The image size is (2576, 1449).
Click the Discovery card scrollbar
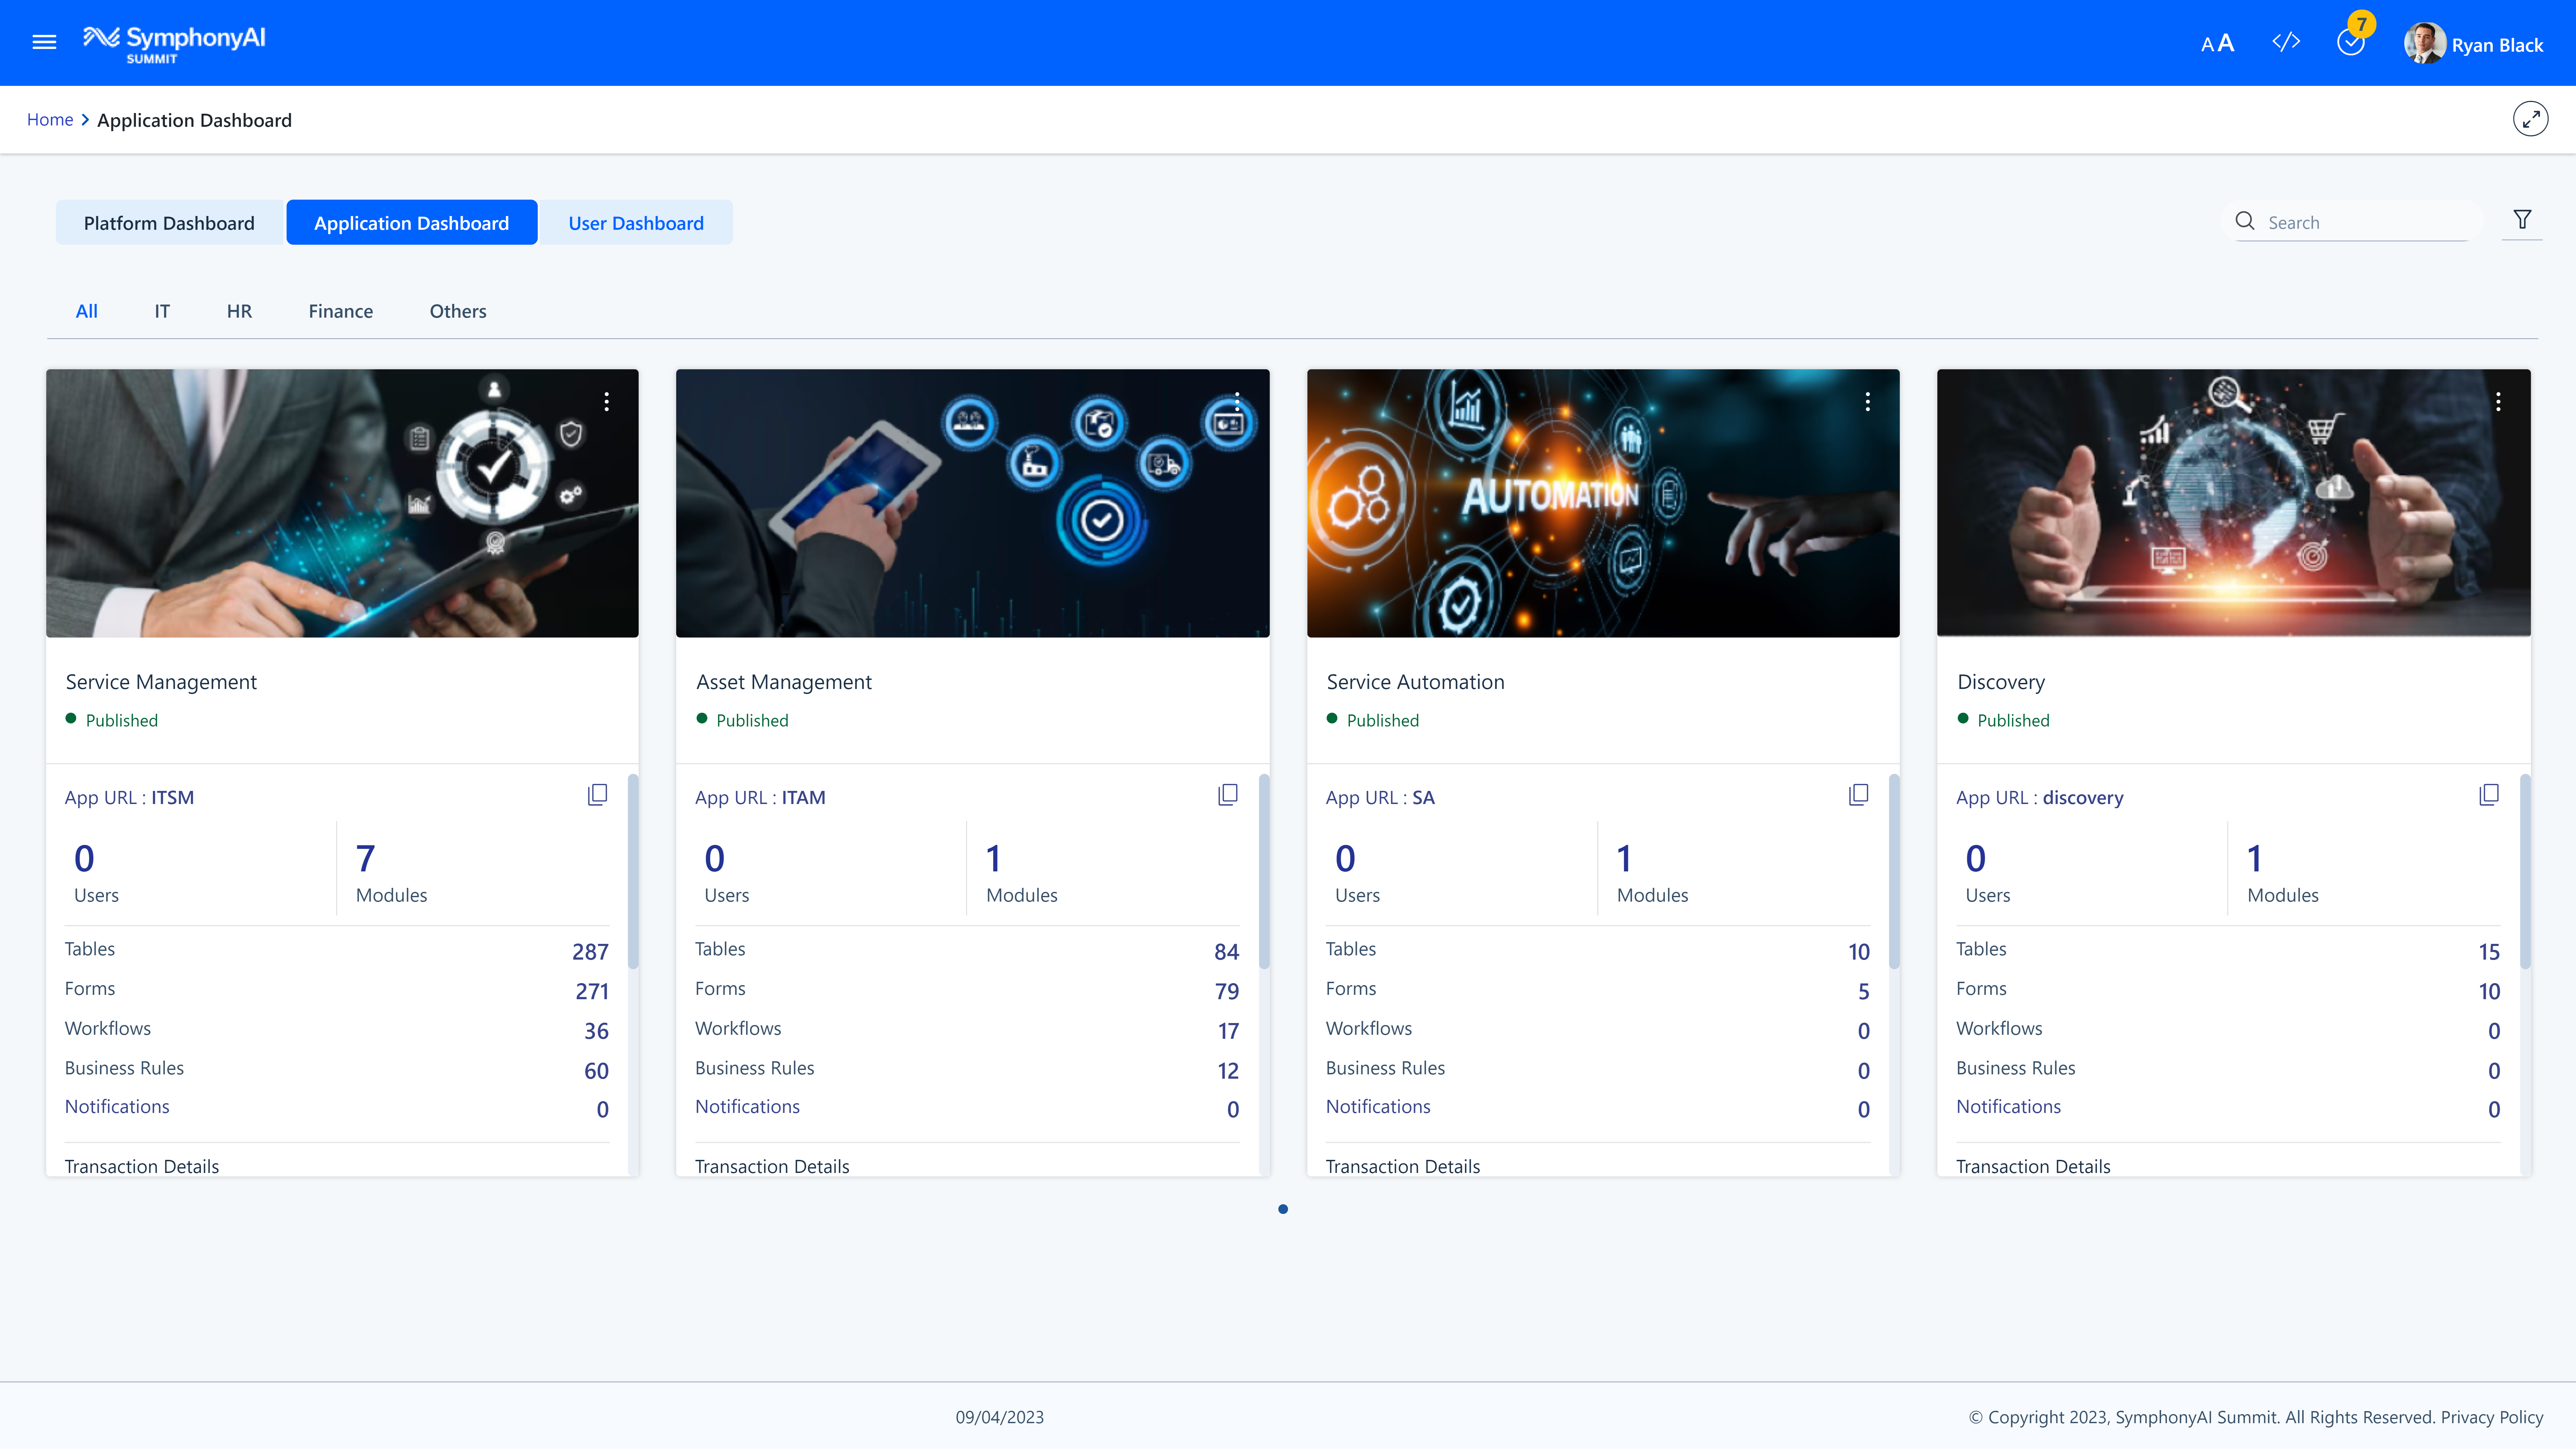coord(2525,871)
